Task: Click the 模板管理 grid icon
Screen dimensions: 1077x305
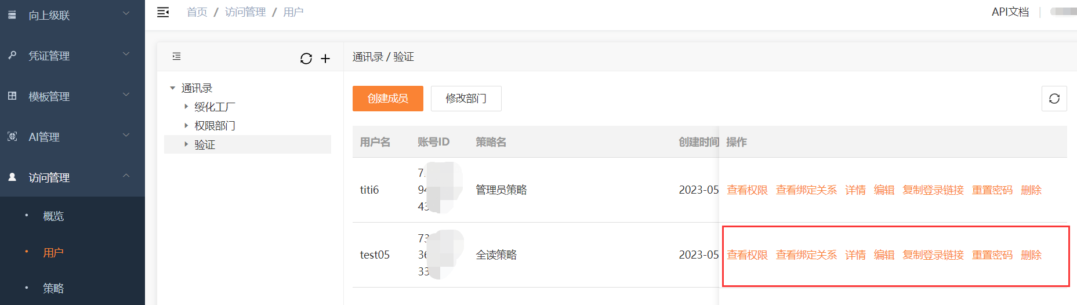Action: coord(12,96)
